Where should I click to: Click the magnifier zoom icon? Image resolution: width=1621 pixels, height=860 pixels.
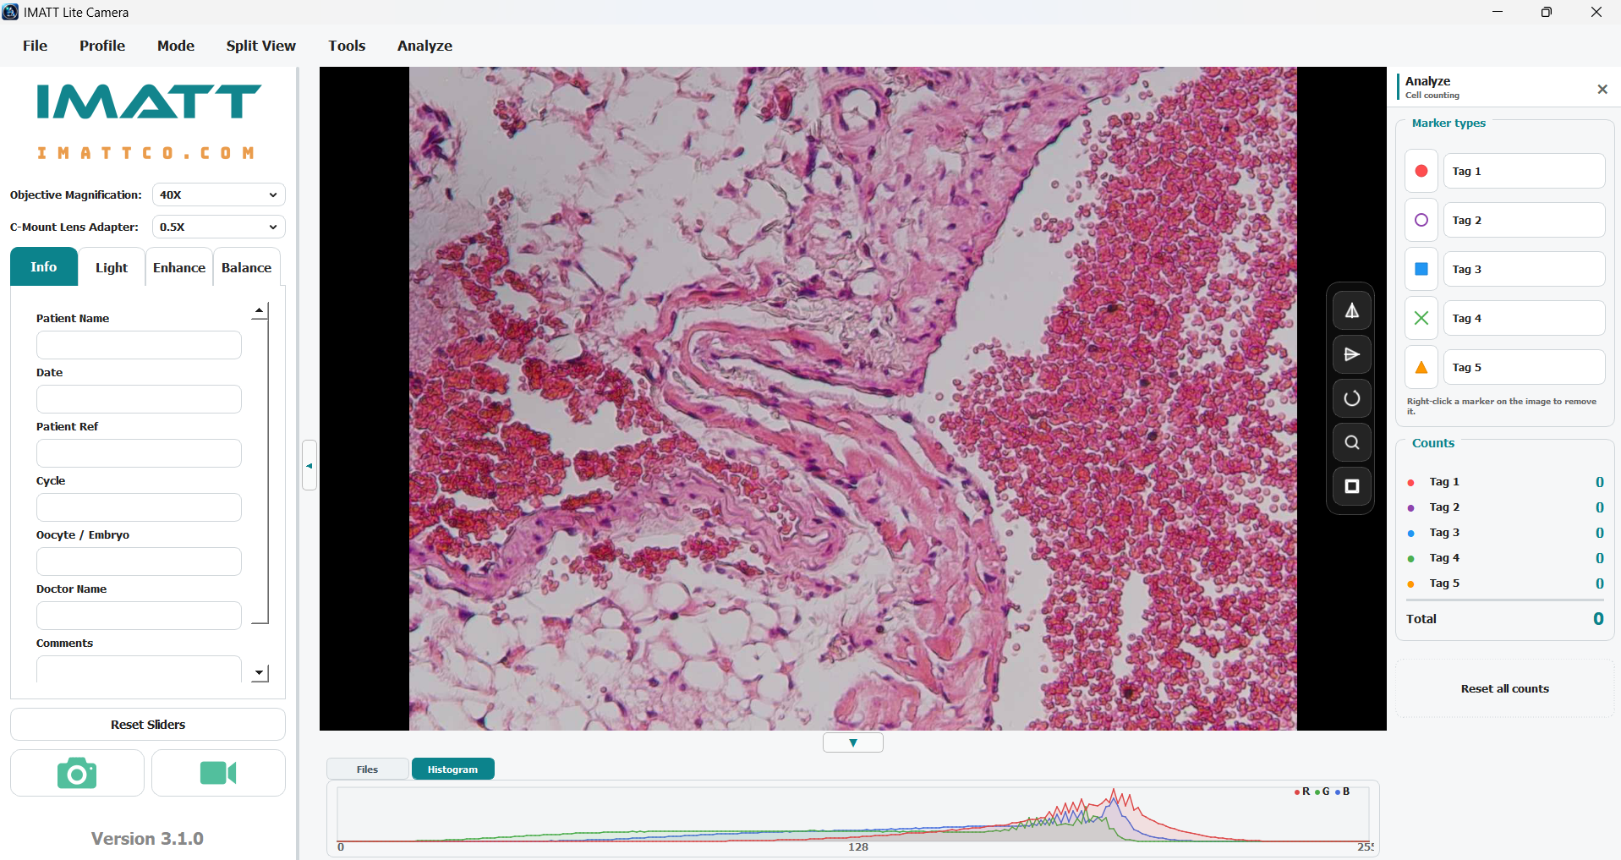1351,442
